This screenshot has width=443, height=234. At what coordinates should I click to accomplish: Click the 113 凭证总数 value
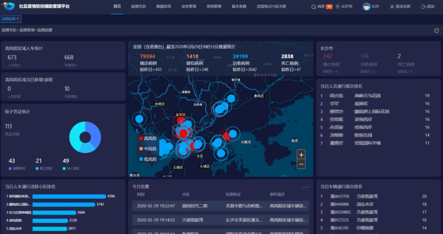pyautogui.click(x=9, y=126)
